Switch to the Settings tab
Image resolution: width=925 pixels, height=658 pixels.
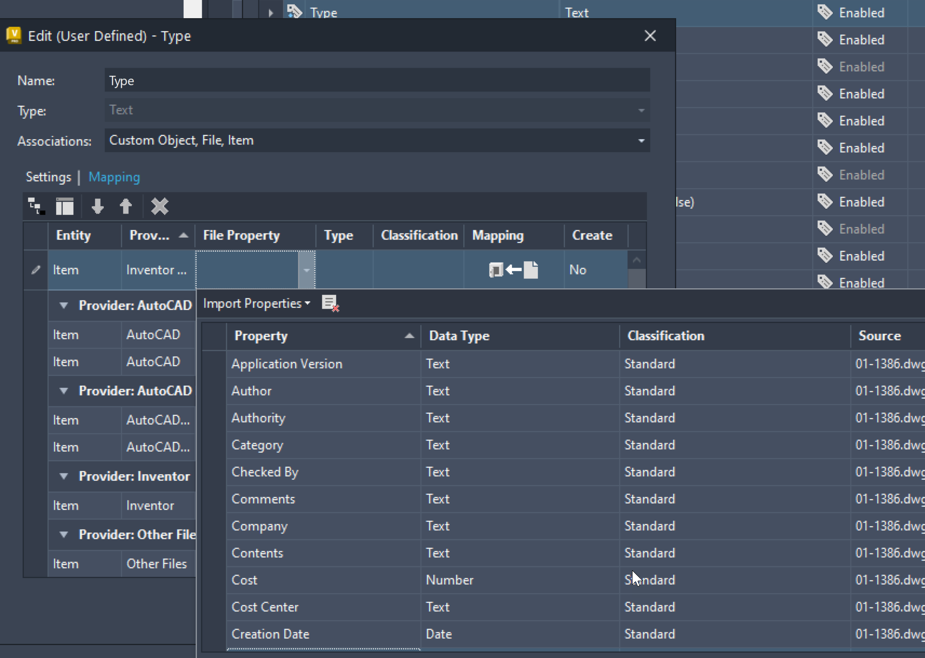coord(48,177)
